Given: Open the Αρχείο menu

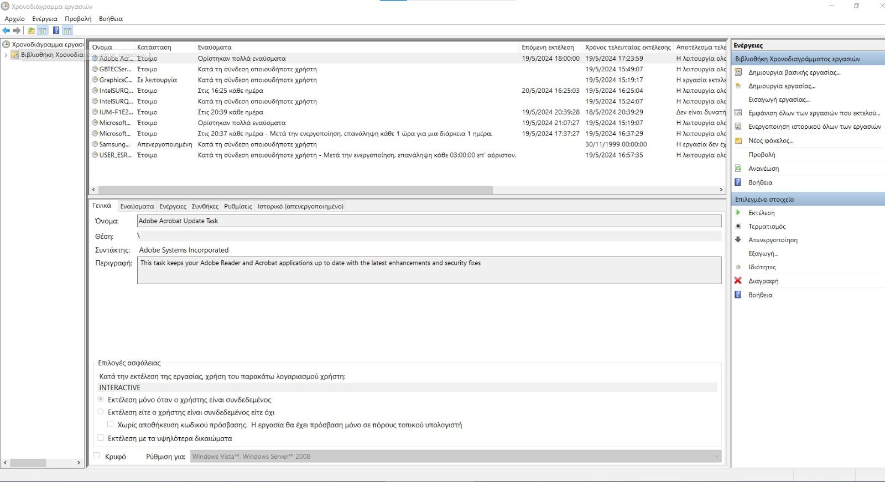Looking at the screenshot, I should (x=14, y=19).
